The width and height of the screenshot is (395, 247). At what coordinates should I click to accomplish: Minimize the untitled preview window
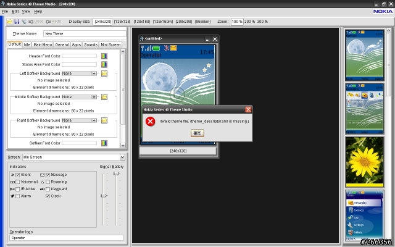point(207,39)
